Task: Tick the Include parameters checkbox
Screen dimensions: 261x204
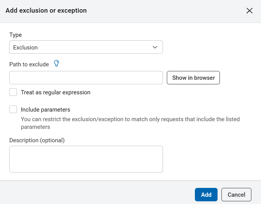Action: click(x=13, y=109)
